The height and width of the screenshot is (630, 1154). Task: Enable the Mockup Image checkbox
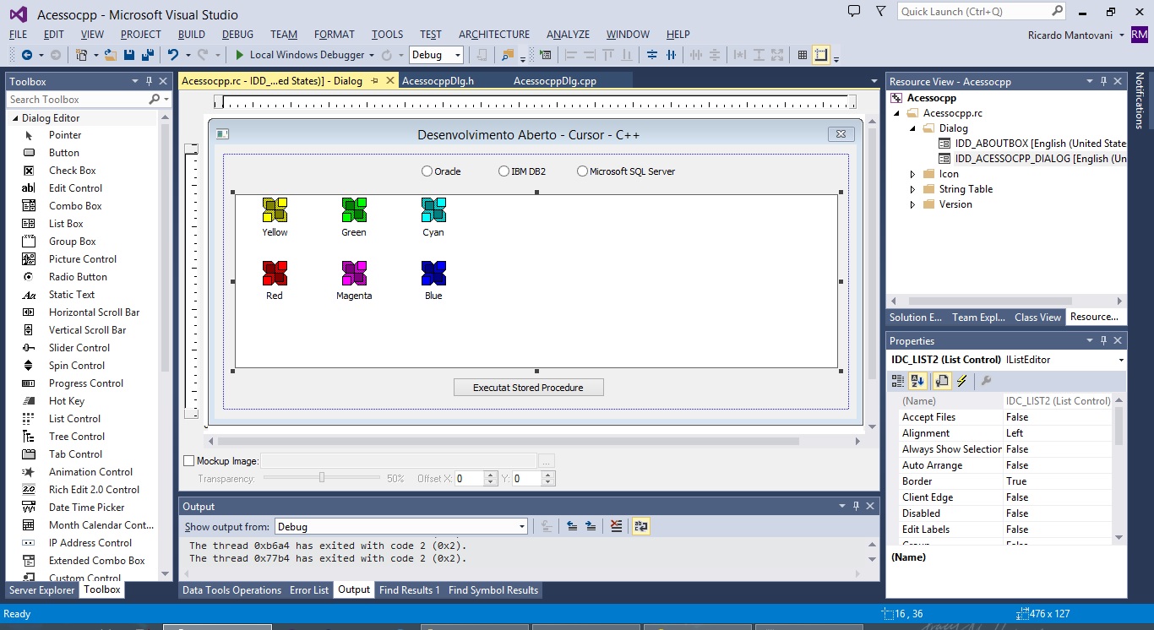click(x=189, y=461)
